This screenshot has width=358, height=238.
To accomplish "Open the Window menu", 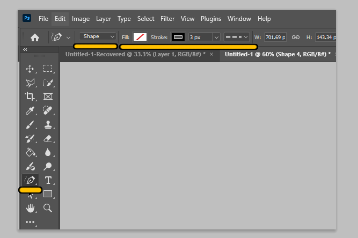I will click(x=239, y=19).
